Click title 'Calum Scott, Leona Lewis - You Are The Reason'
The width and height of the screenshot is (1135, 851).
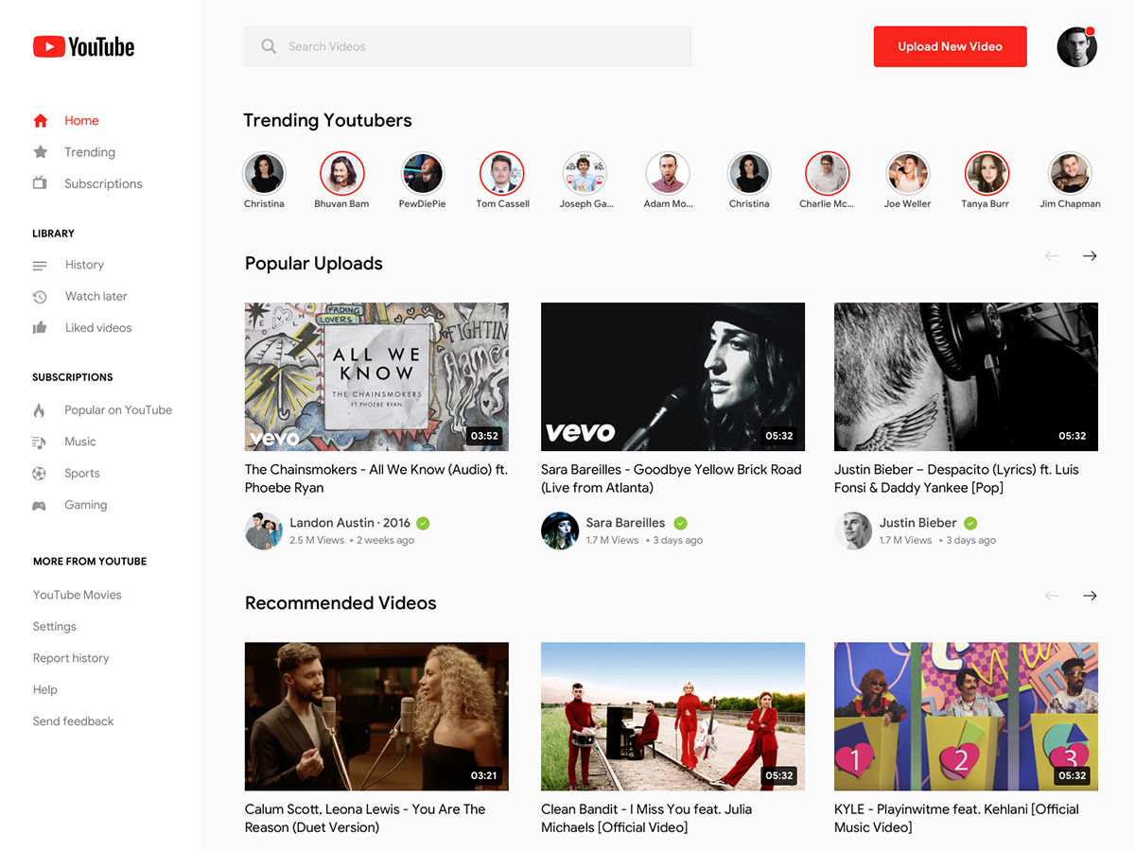365,818
